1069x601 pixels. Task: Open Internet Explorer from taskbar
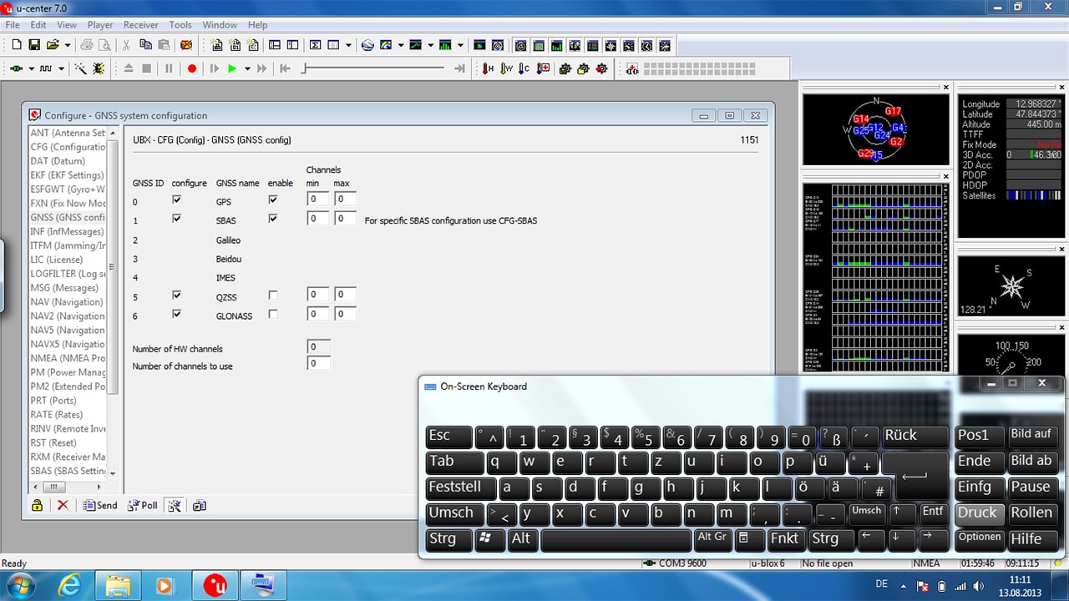pyautogui.click(x=70, y=586)
